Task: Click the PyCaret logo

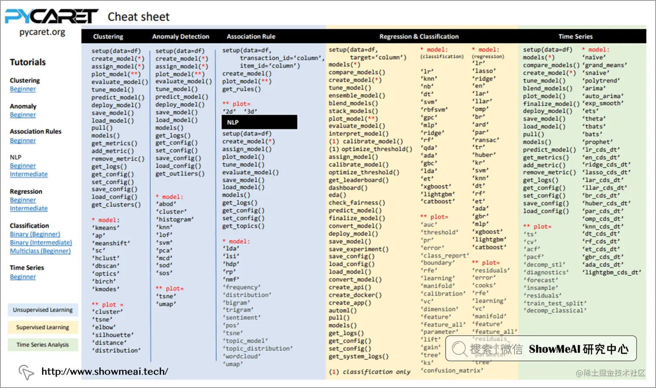Action: tap(51, 16)
